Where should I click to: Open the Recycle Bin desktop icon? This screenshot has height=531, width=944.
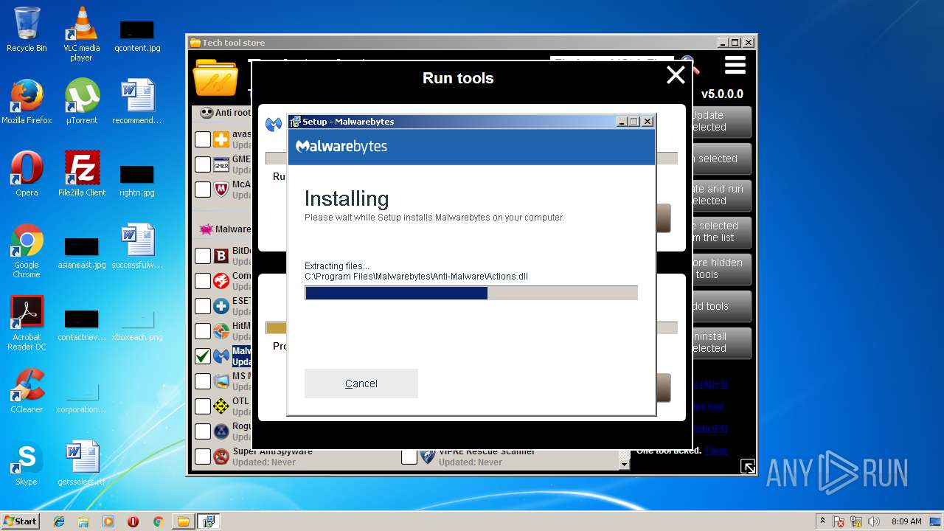point(27,29)
